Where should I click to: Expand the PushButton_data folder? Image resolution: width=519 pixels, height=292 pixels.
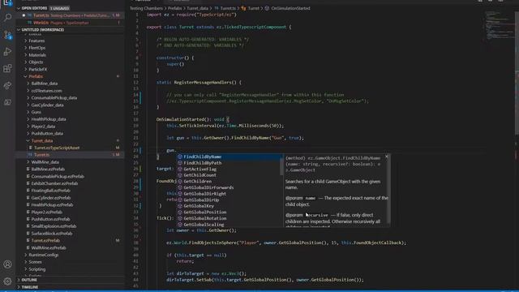pos(47,133)
